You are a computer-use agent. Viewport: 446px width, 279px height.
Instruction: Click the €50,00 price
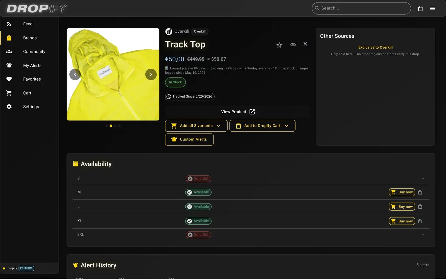click(x=174, y=59)
